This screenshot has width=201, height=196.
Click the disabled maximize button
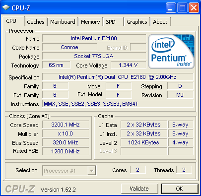182,7
